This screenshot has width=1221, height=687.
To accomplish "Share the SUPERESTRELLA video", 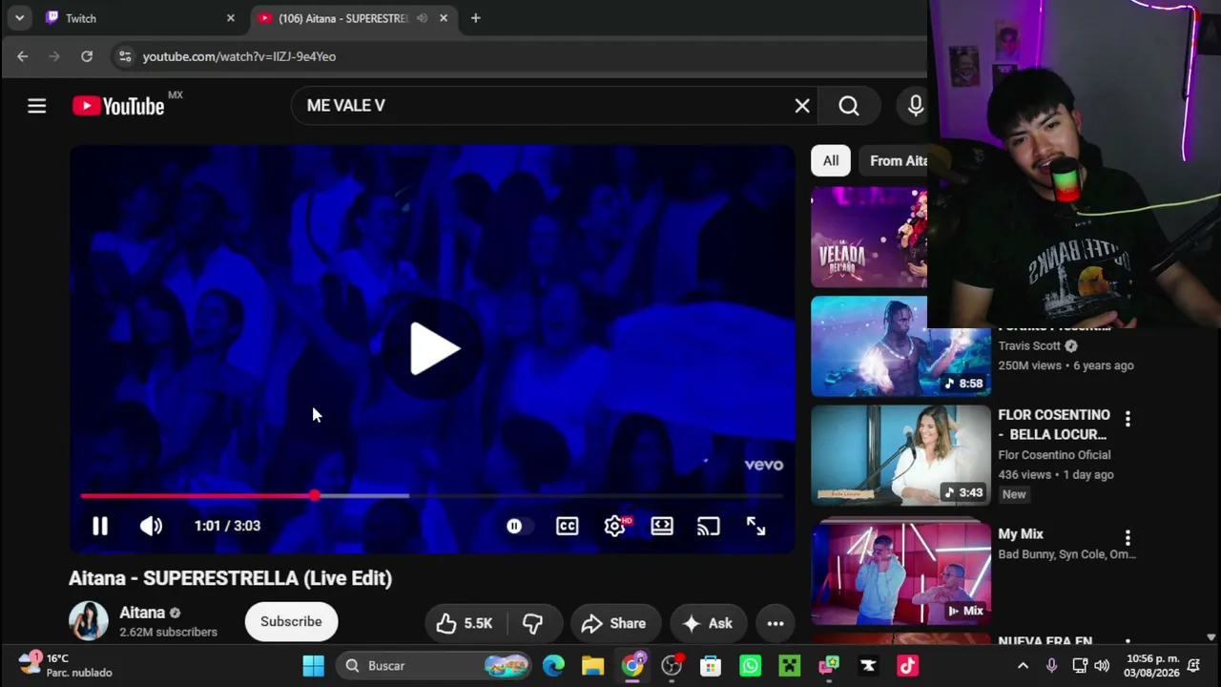I will coord(615,623).
